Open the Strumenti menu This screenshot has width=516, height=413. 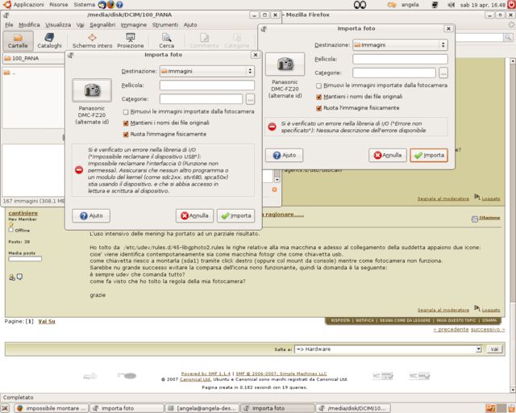pyautogui.click(x=164, y=25)
